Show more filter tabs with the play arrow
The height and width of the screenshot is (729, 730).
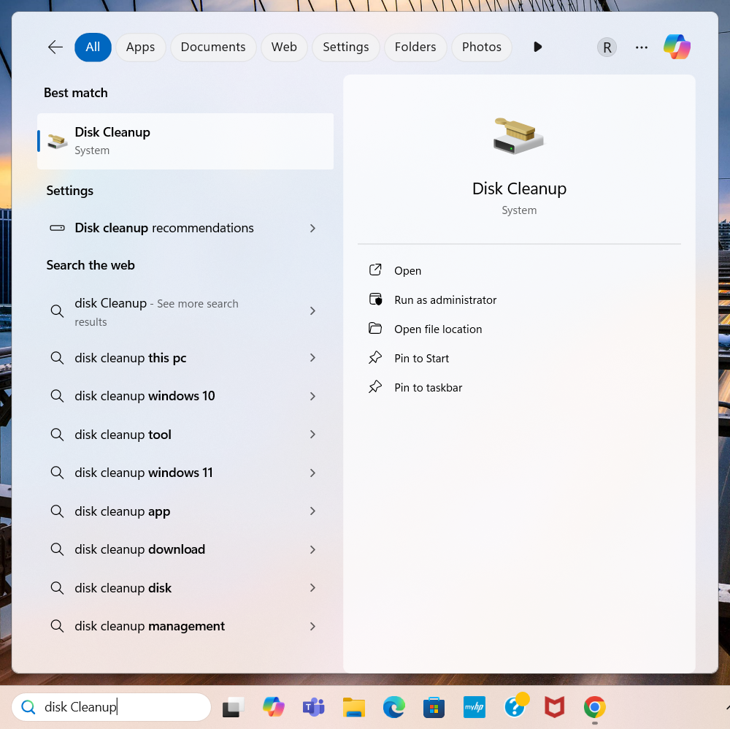click(x=538, y=47)
